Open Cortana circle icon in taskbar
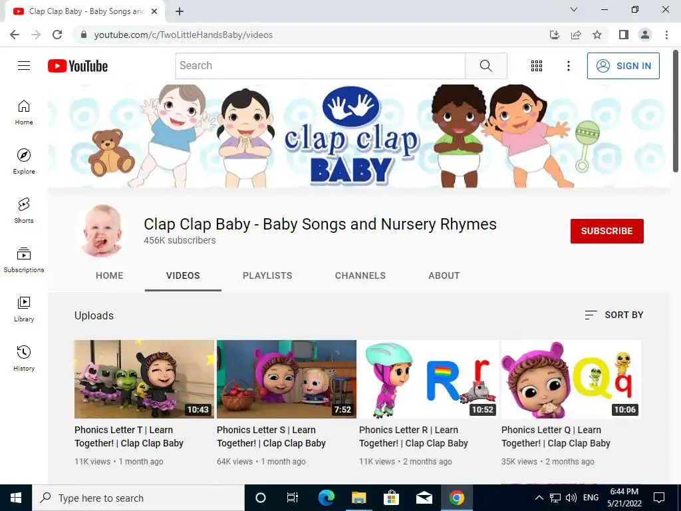Image resolution: width=681 pixels, height=511 pixels. (x=260, y=498)
